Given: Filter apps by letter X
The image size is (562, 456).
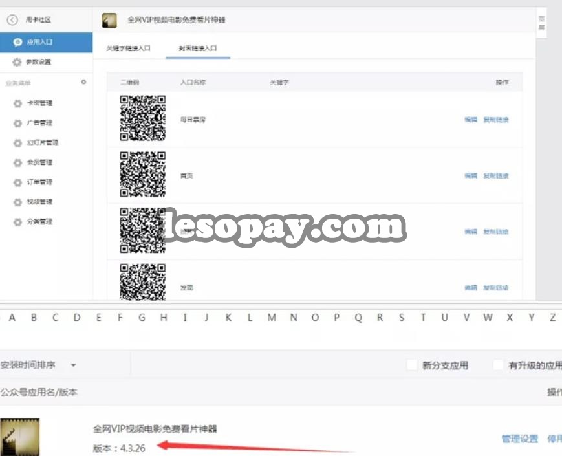Looking at the screenshot, I should coord(510,318).
